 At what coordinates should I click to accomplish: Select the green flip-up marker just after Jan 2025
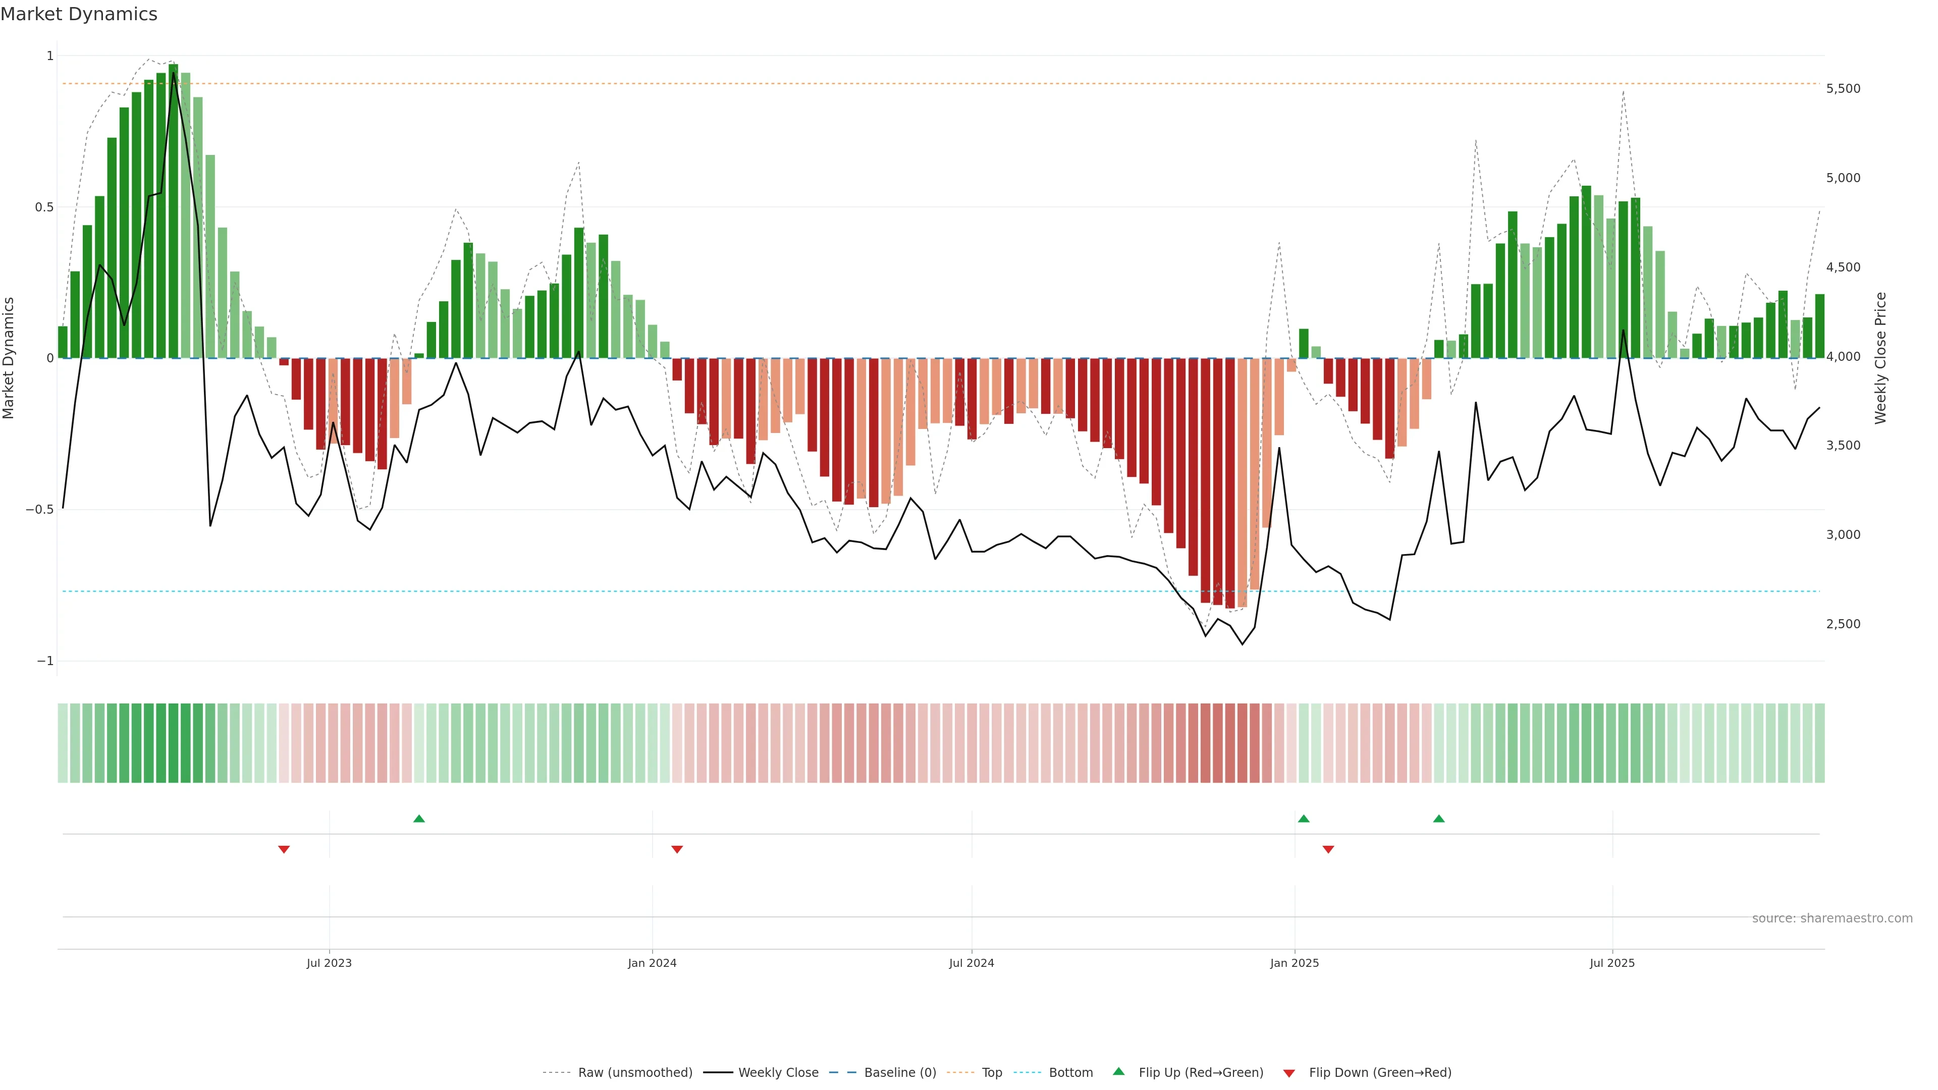[1304, 819]
